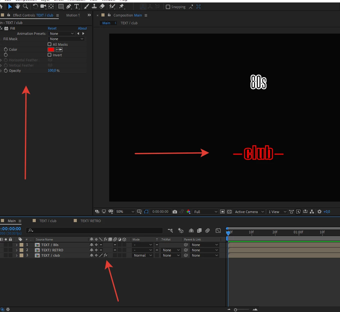This screenshot has width=340, height=312.
Task: Open Composition panel menu
Action: tap(146, 15)
